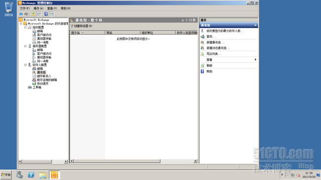Click the Forward arrow in the toolbar

pyautogui.click(x=26, y=14)
